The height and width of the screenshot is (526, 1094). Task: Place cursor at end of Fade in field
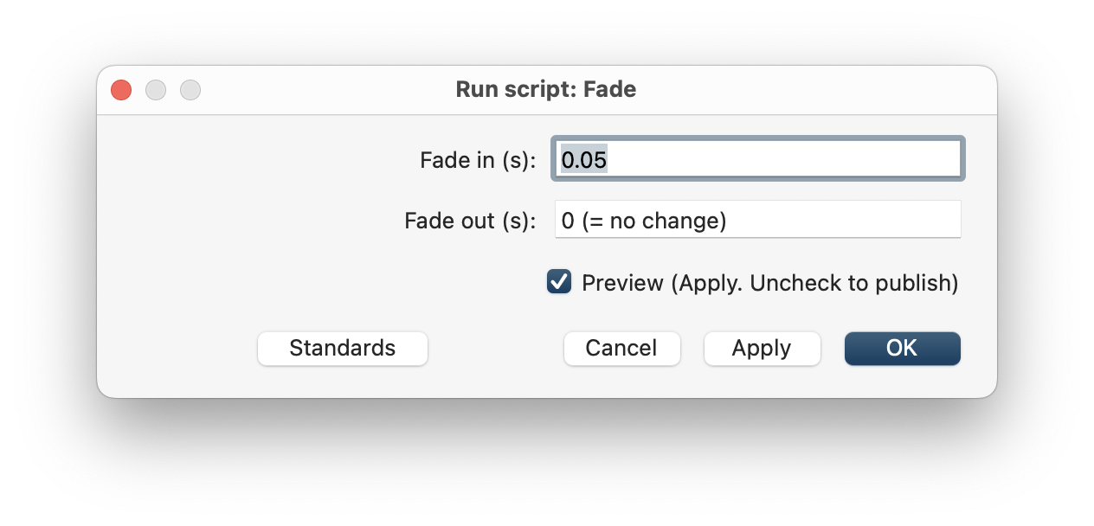779,159
